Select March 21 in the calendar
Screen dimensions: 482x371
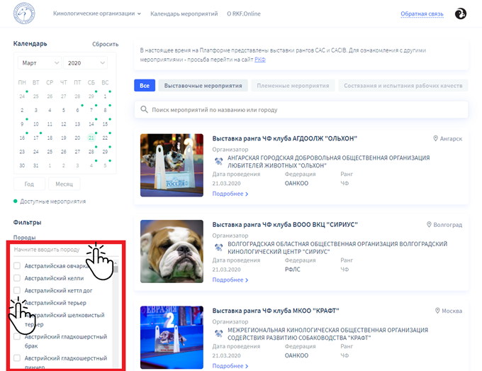coord(91,138)
